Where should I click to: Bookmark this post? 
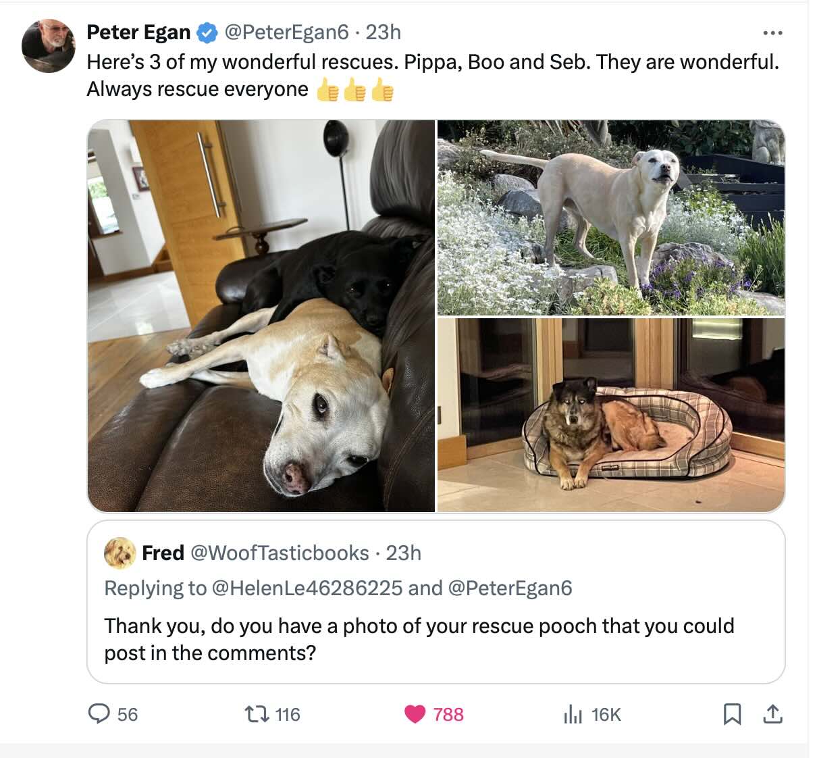732,714
